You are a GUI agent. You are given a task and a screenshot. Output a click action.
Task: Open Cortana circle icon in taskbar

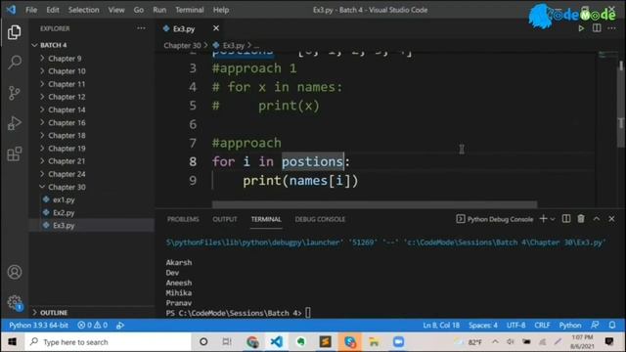click(x=203, y=342)
